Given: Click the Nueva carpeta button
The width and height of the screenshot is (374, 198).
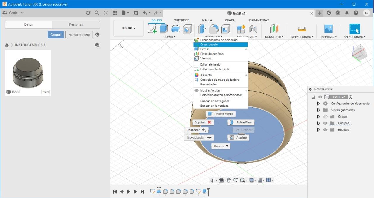Looking at the screenshot, I should 79,35.
